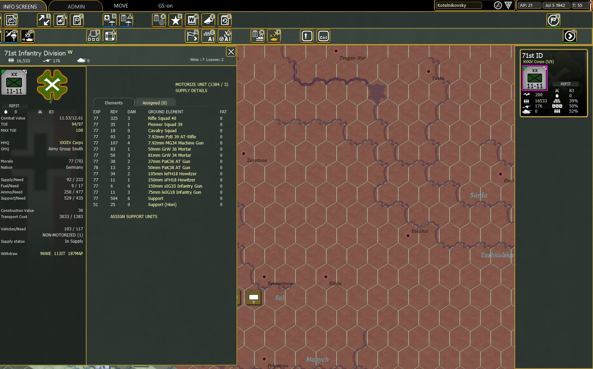Open SUPPLY DETAILS
Image resolution: width=593 pixels, height=369 pixels.
(191, 91)
